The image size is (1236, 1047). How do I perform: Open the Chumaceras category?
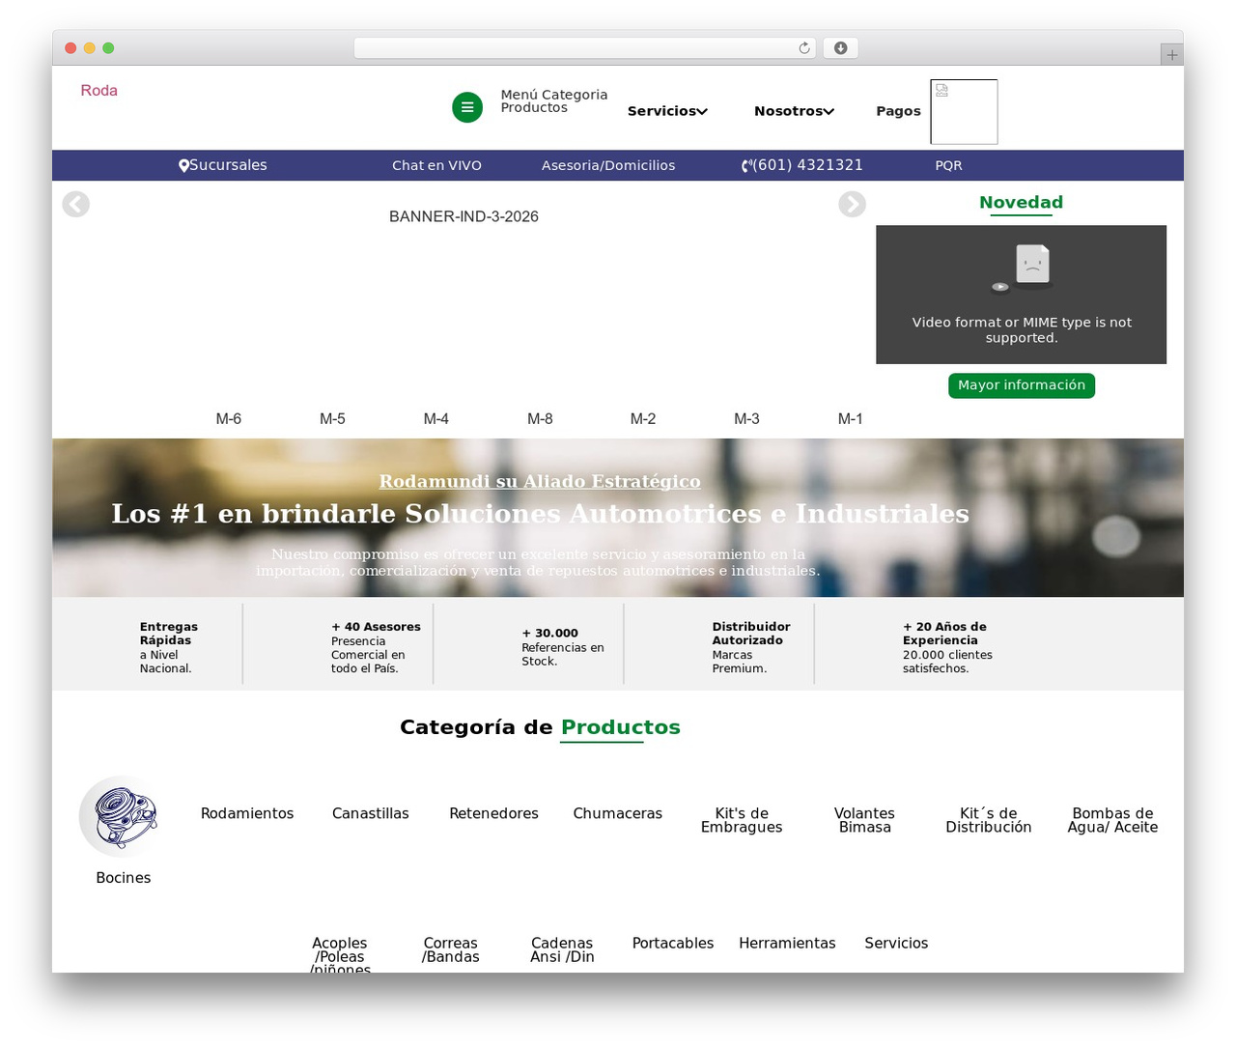pos(618,813)
